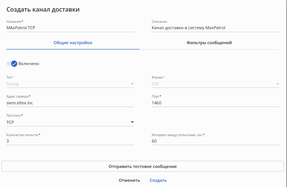The height and width of the screenshot is (187, 287).
Task: Toggle the Включено switch off
Action: 12,64
